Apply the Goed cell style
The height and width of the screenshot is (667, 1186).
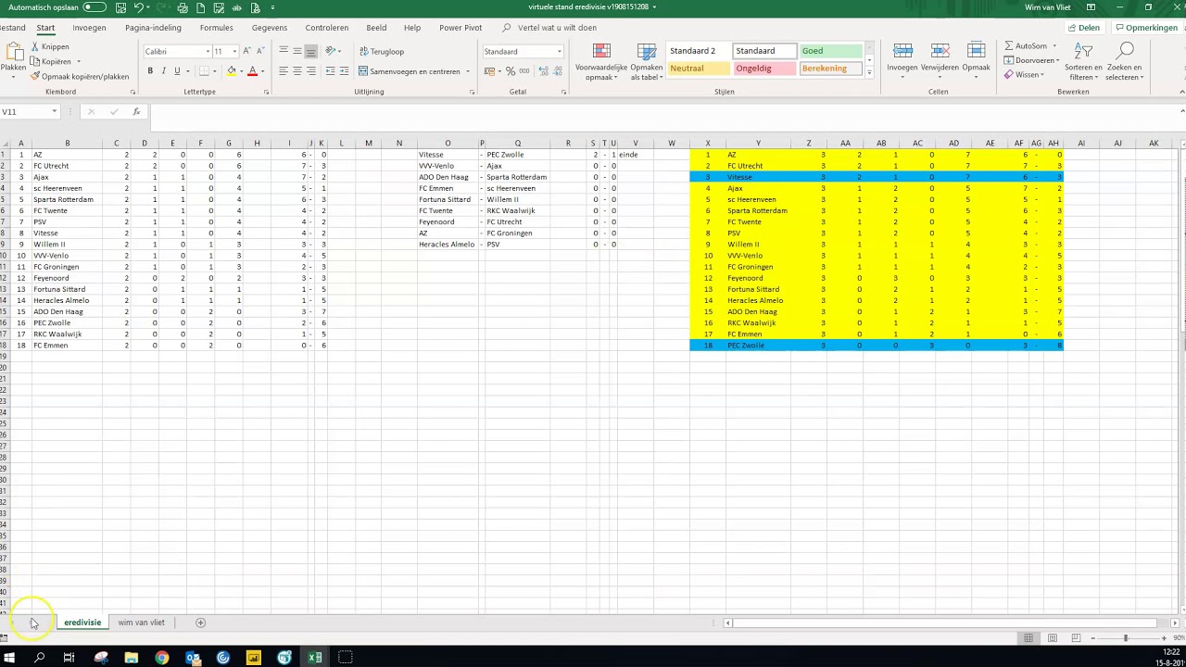[x=831, y=51]
